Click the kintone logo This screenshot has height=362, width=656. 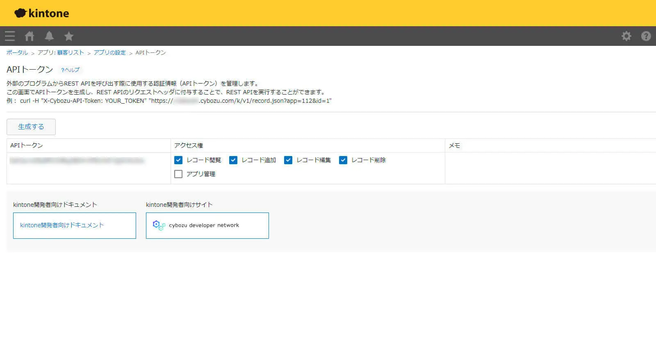pyautogui.click(x=42, y=13)
